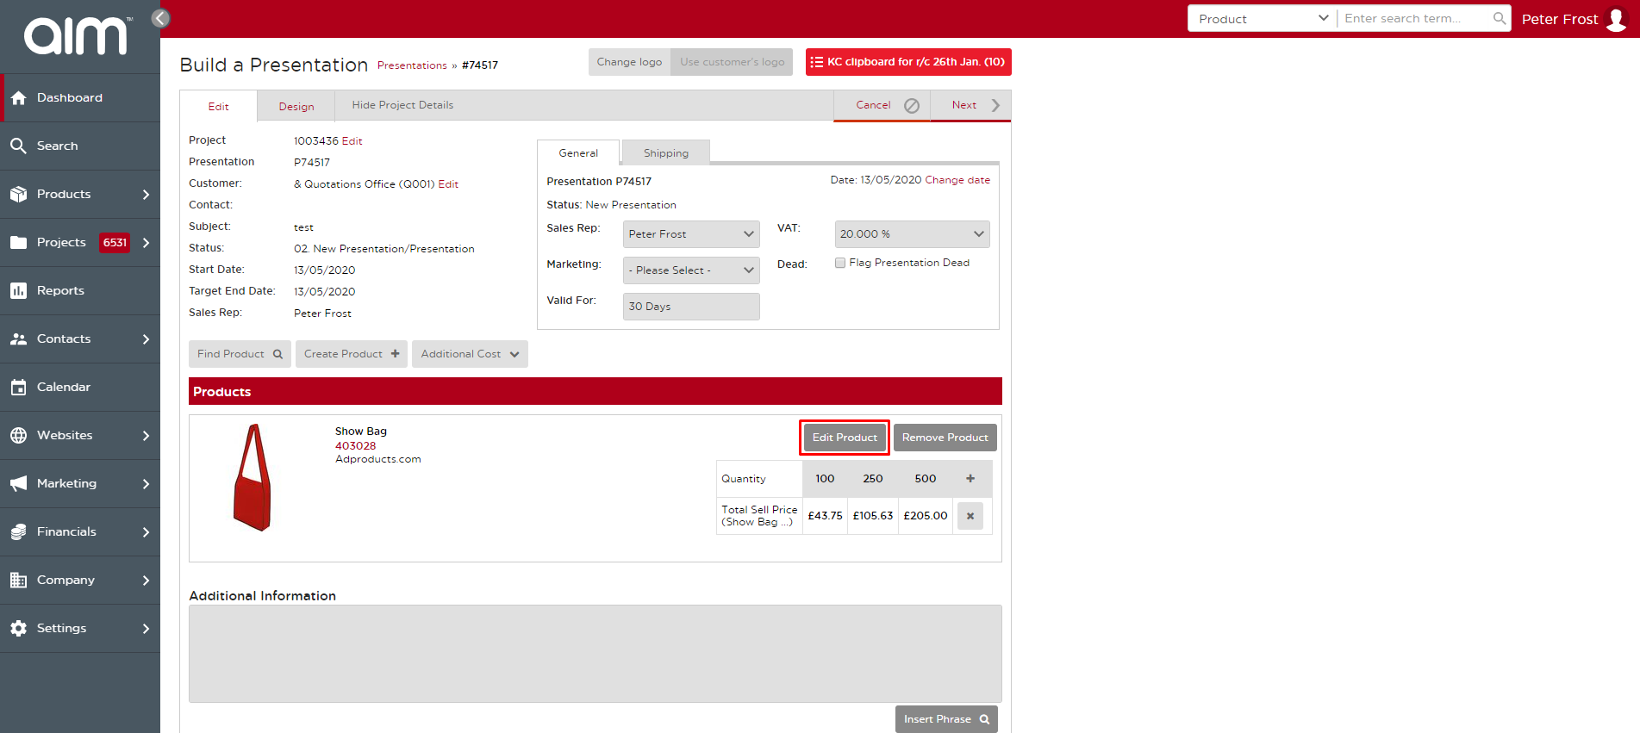Collapse the sidebar with the arrow toggle

[x=160, y=18]
